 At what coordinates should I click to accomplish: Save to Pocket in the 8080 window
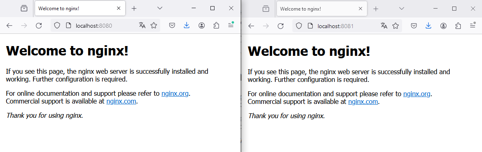[x=172, y=26]
